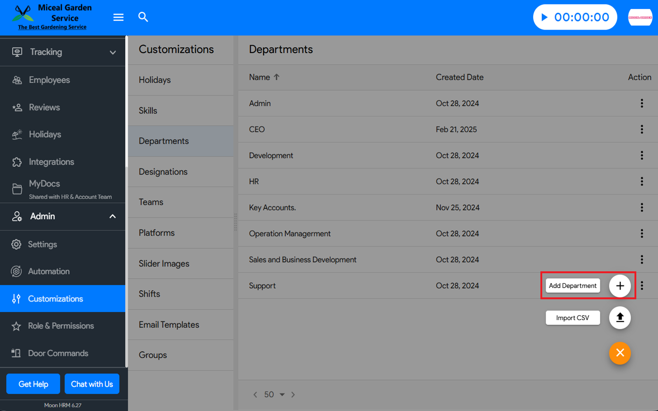Viewport: 658px width, 411px height.
Task: Start the timer play button
Action: coord(544,17)
